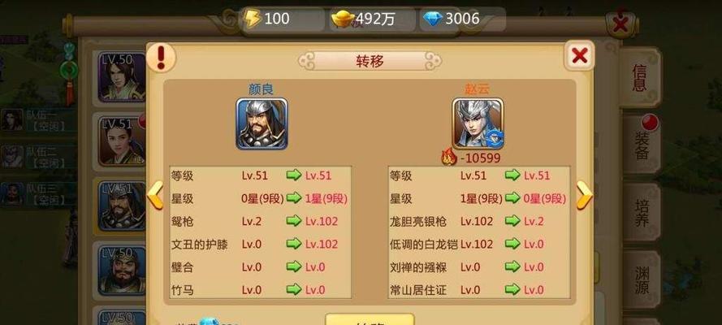Open the 信息 tab
The image size is (722, 325).
tap(640, 77)
